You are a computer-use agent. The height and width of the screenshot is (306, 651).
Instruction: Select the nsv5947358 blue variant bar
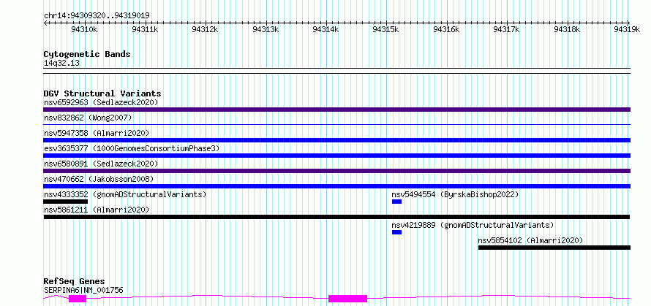336,140
